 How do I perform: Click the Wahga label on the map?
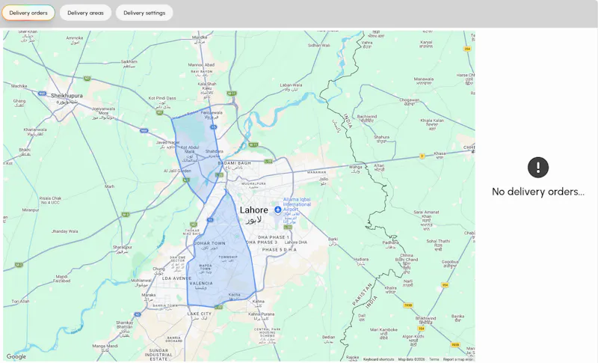(x=356, y=167)
